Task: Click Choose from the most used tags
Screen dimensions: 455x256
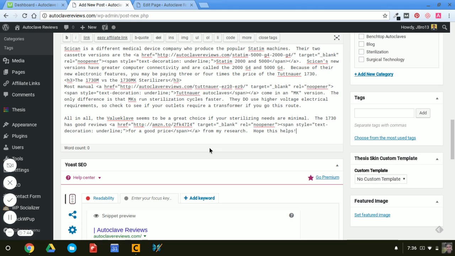Action: click(385, 138)
